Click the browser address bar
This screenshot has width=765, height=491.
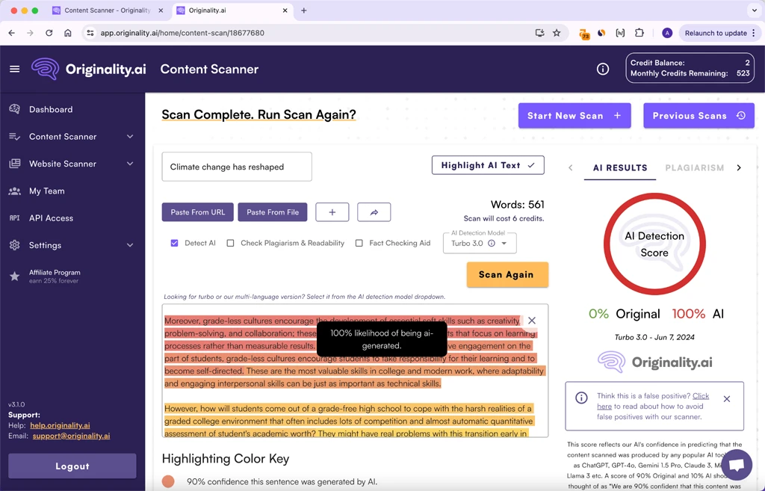[312, 33]
